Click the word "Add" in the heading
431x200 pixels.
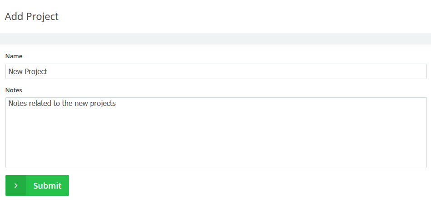[x=14, y=17]
